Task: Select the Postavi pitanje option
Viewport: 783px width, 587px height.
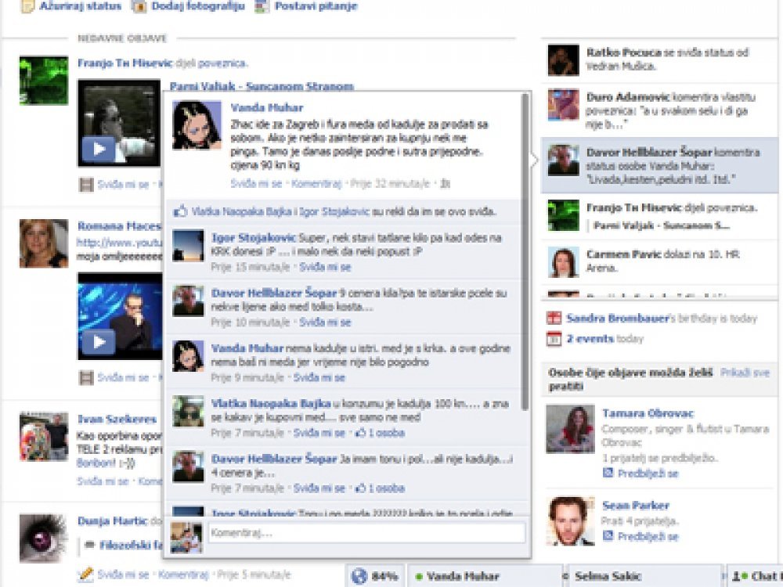Action: [316, 6]
